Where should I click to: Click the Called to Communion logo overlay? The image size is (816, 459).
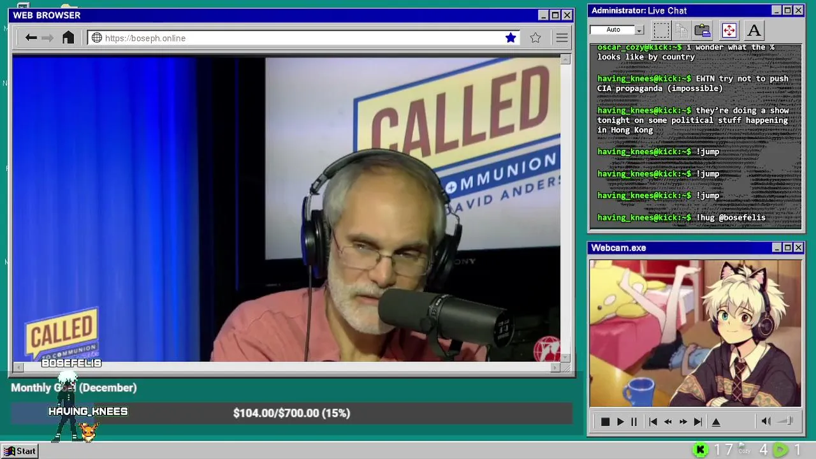62,333
